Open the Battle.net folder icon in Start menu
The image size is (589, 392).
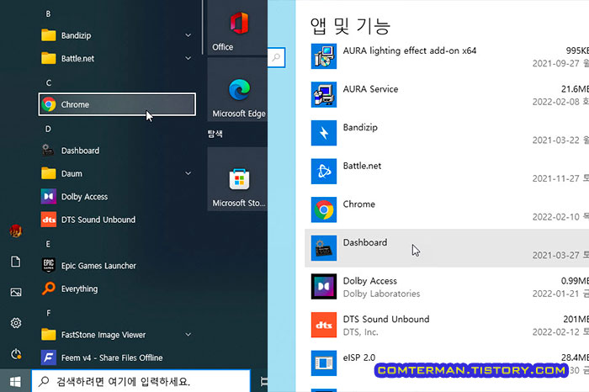[x=49, y=58]
